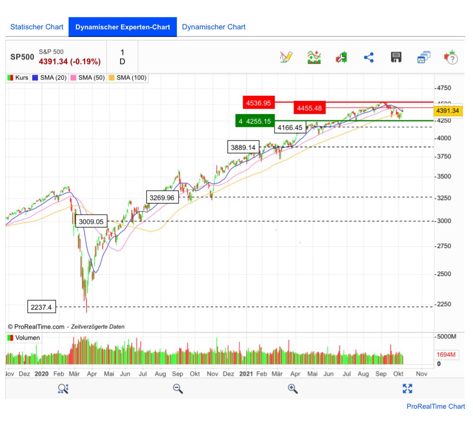
Task: Open the ProRealTime Chart link
Action: 436,406
